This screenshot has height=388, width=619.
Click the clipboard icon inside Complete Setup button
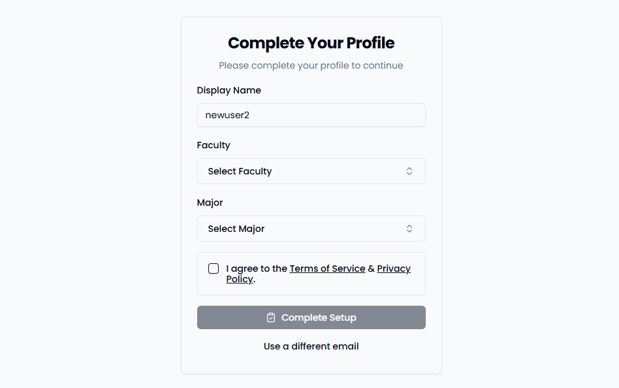click(270, 317)
